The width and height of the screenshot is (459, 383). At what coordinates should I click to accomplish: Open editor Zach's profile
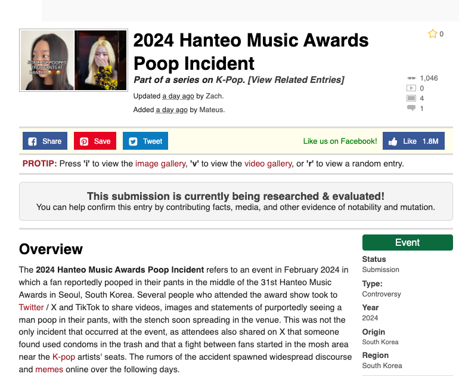click(x=214, y=96)
